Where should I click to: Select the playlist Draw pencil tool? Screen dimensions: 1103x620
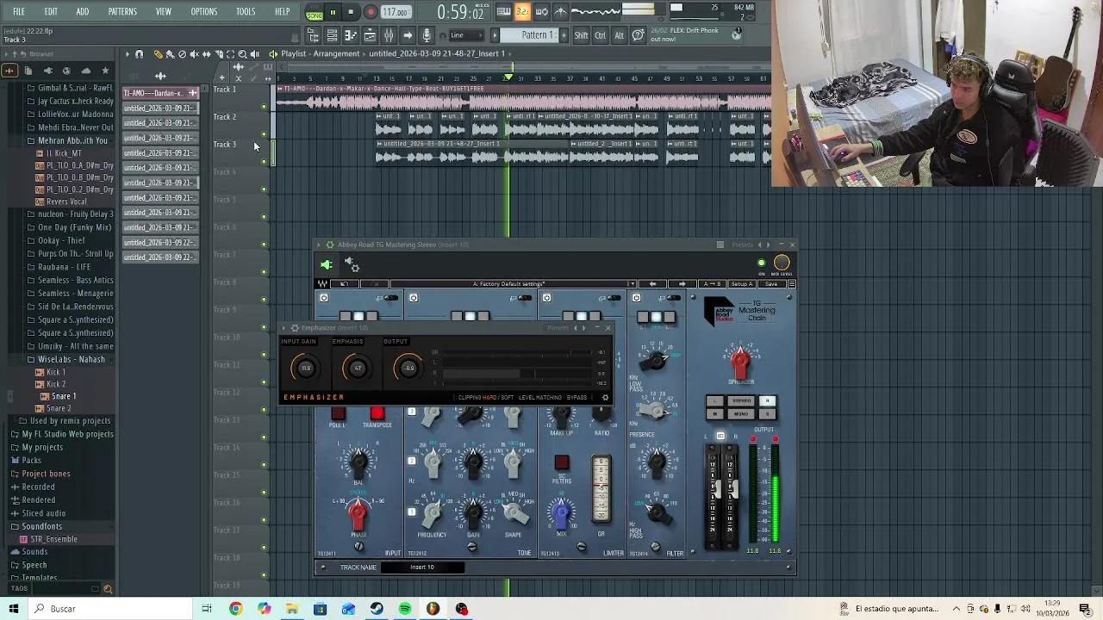[158, 54]
